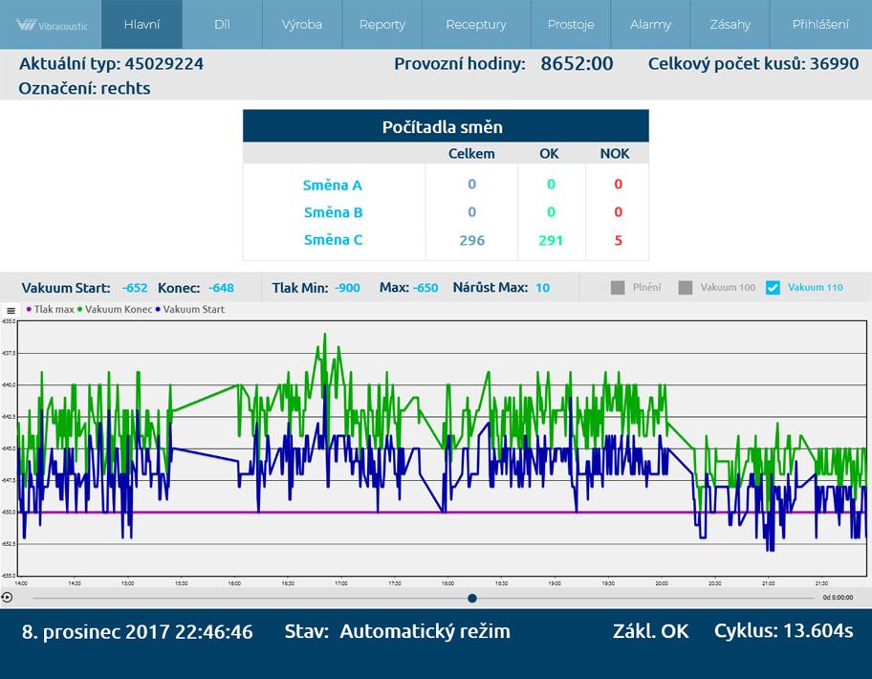Uncheck the Vakuum 110 checkbox
The height and width of the screenshot is (679, 872).
(x=774, y=288)
